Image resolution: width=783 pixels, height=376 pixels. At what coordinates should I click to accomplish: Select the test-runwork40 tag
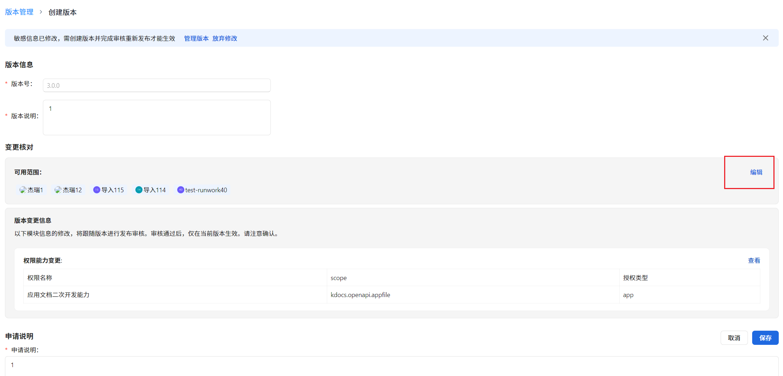coord(202,190)
